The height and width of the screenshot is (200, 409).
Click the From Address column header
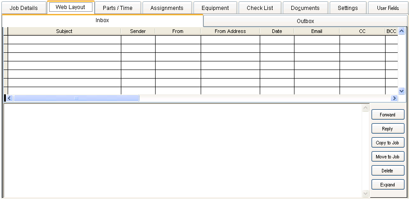pos(230,31)
